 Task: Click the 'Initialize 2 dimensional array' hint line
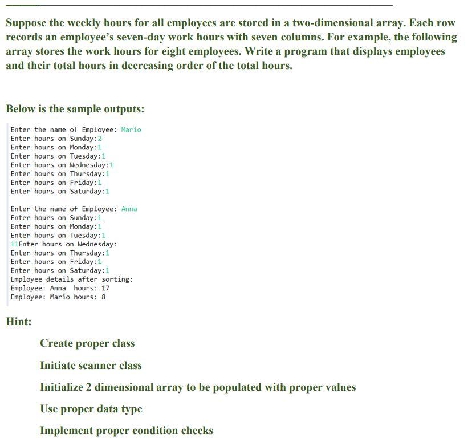(x=198, y=387)
